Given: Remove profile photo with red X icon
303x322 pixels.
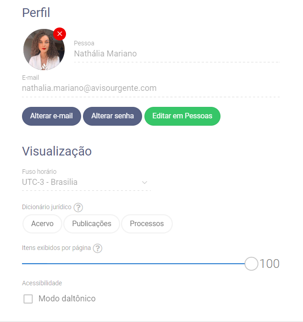Looking at the screenshot, I should coord(60,34).
